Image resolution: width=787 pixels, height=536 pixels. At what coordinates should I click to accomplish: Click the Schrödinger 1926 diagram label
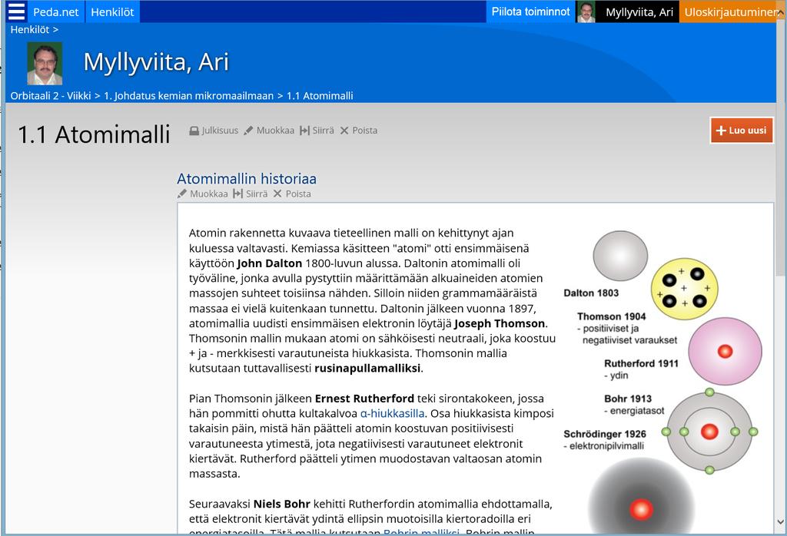(605, 434)
